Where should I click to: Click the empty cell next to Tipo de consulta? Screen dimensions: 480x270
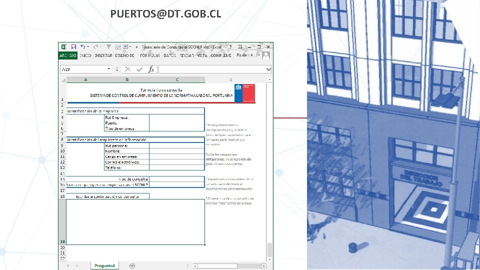tap(177, 179)
